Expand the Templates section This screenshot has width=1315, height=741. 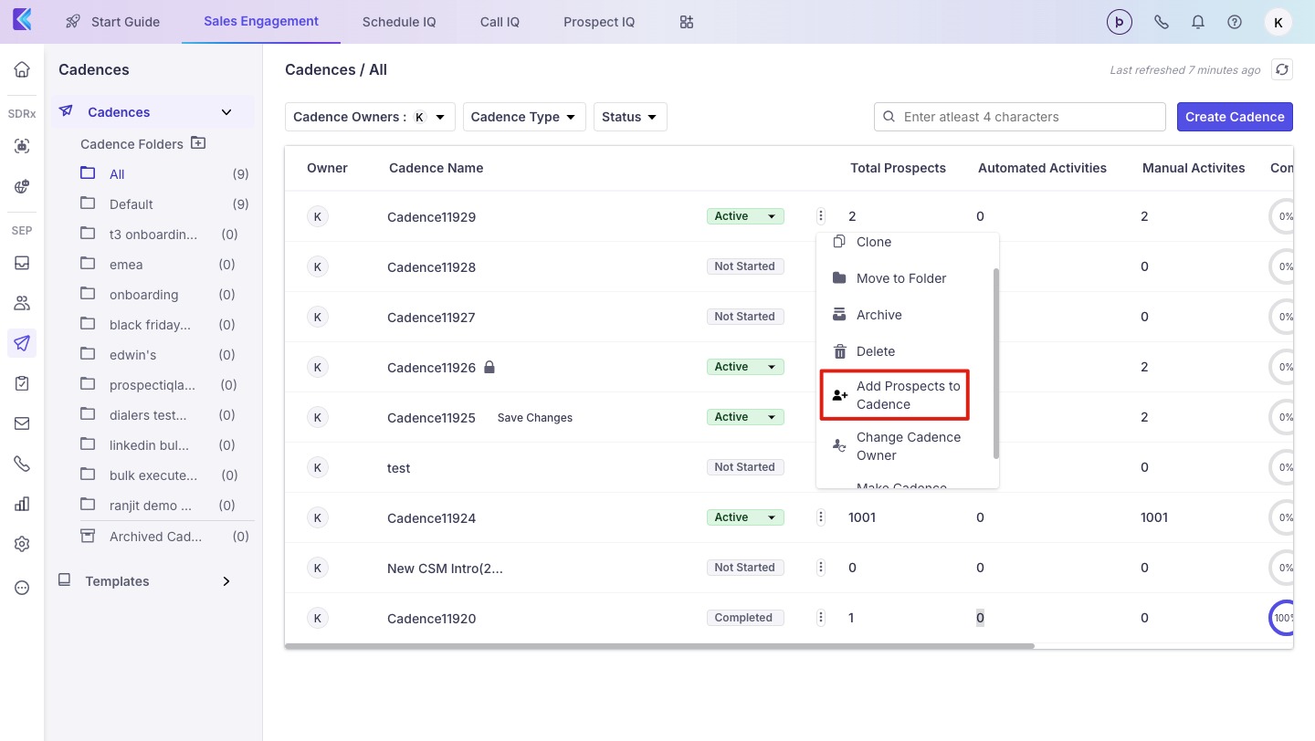pos(226,581)
